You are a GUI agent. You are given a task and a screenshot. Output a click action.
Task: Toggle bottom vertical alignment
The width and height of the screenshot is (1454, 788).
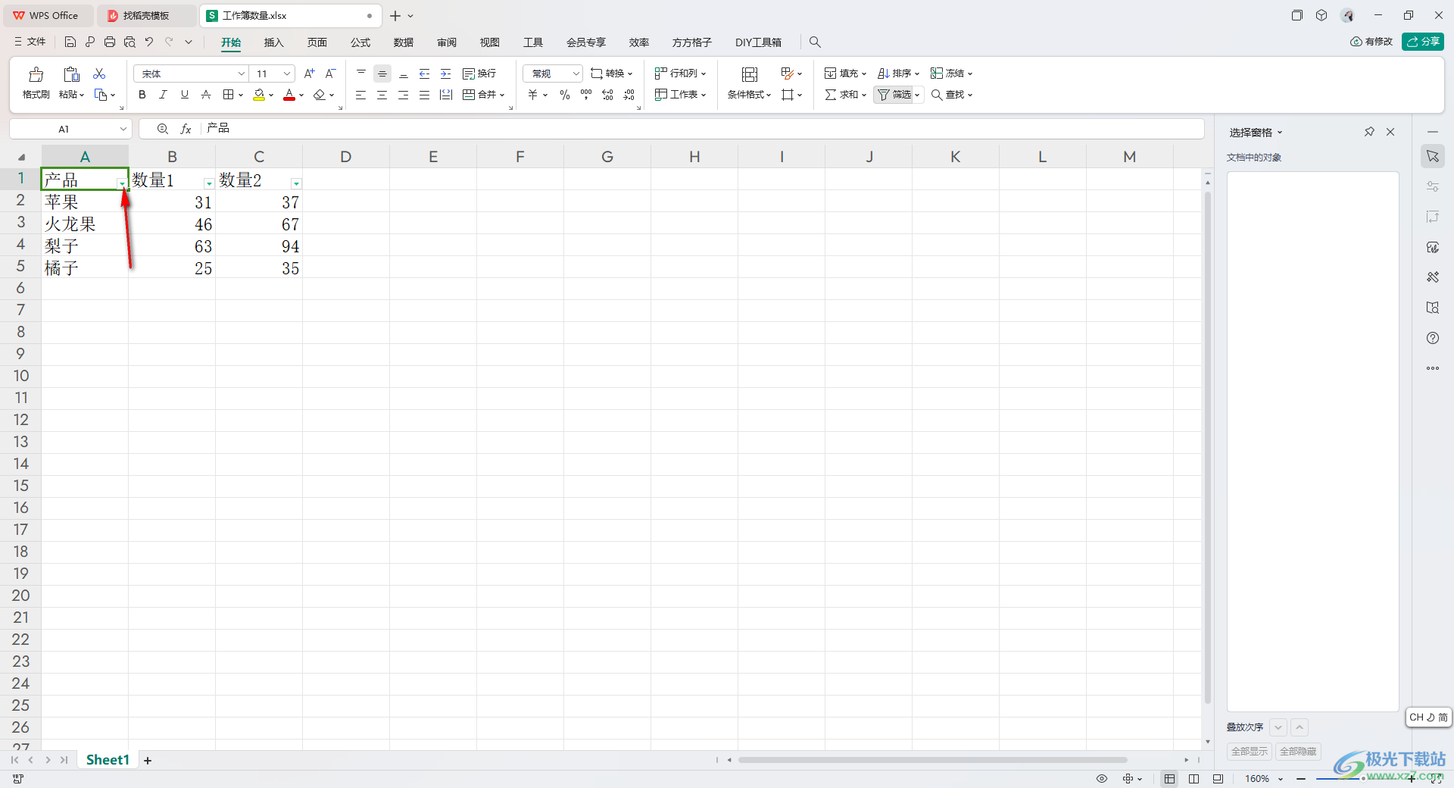coord(404,73)
